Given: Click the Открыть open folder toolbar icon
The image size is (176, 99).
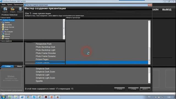Looking at the screenshot, I should [13, 10].
